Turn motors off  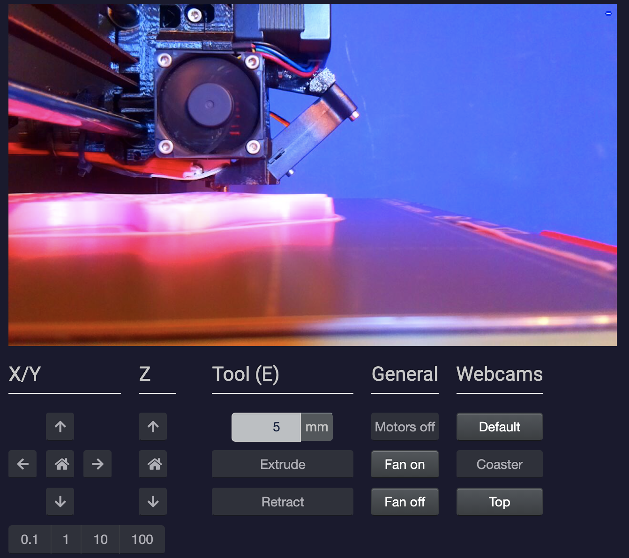404,427
